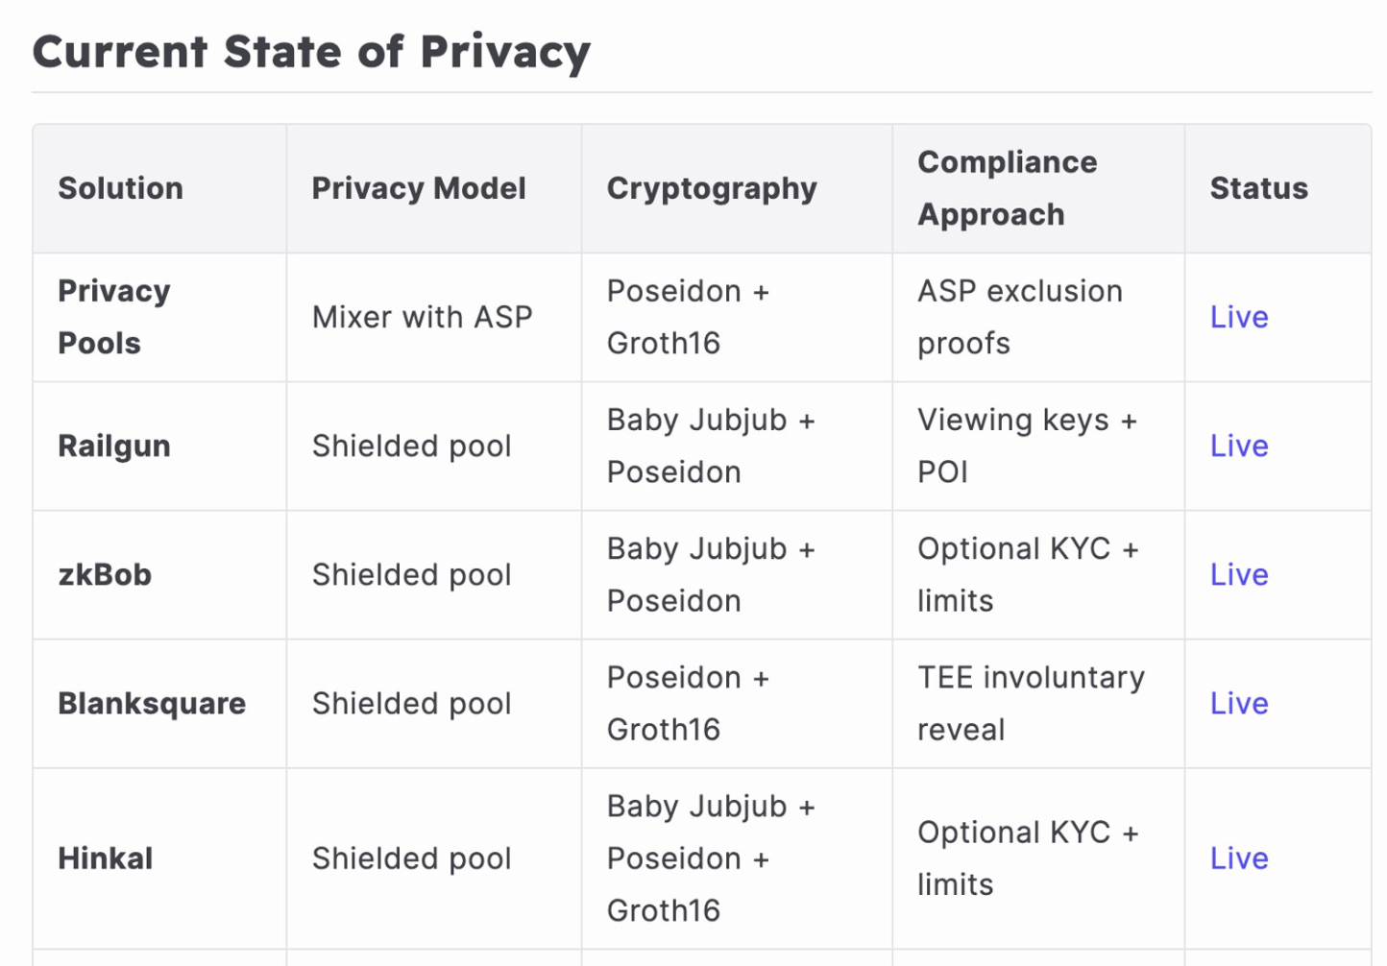1387x966 pixels.
Task: Open Hinkal's Live status link
Action: pos(1239,858)
